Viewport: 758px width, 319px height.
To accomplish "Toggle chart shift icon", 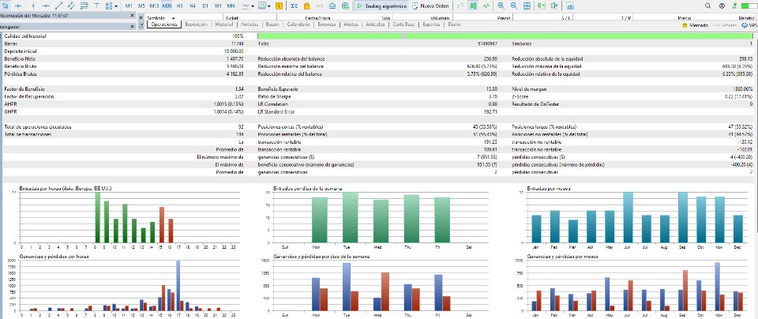I will click(x=554, y=6).
